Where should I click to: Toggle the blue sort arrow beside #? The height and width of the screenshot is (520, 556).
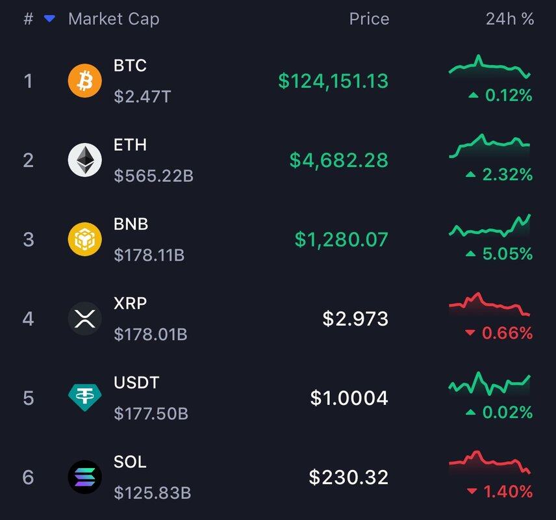[x=49, y=19]
